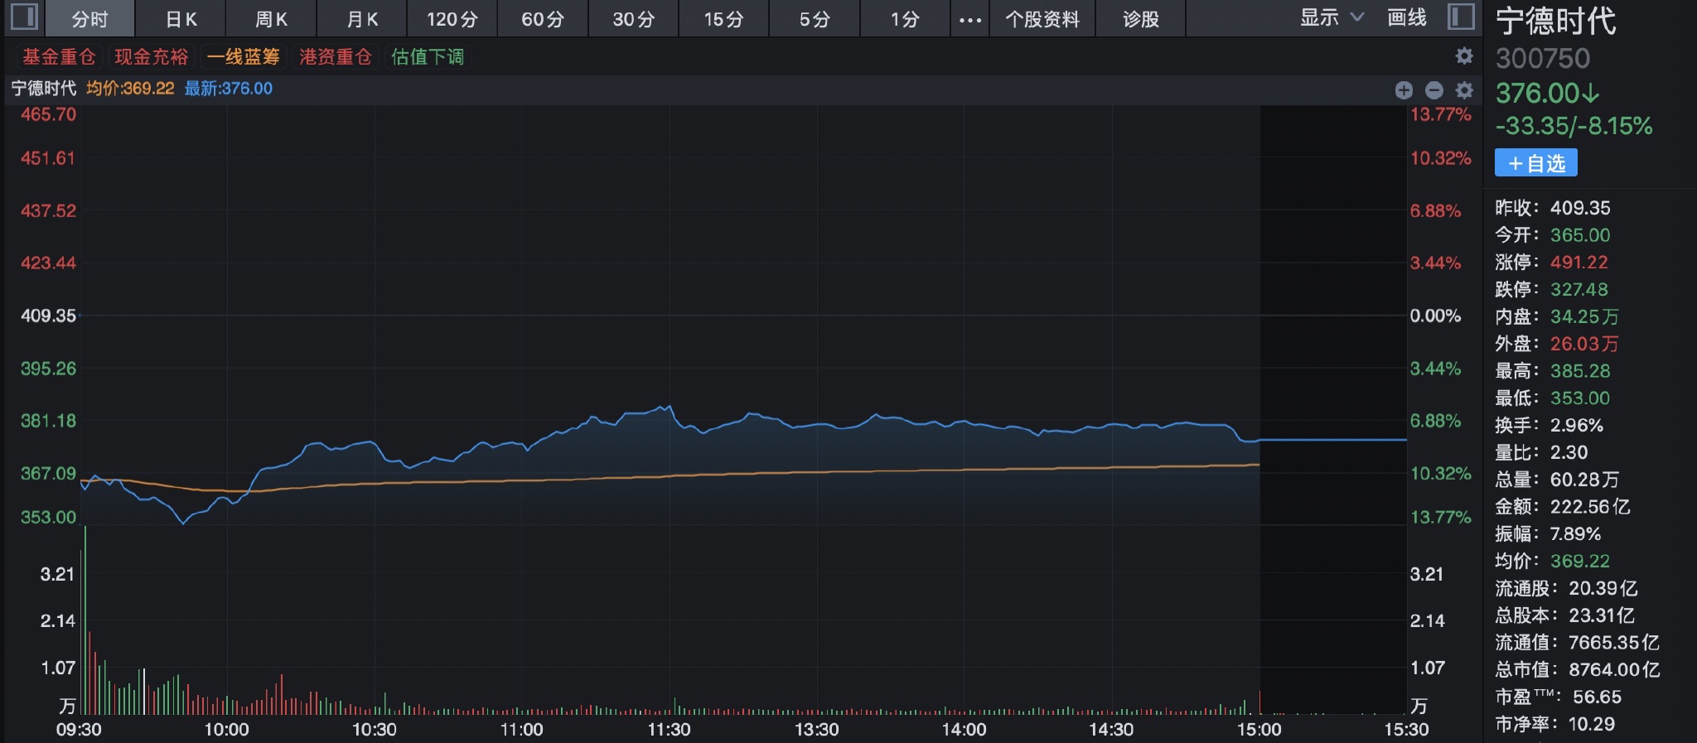Click the change value -33.35/-8.15%

click(1574, 126)
